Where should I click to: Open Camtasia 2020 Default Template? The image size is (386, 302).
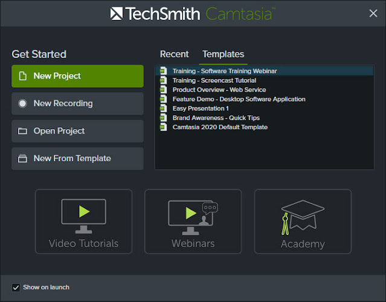pyautogui.click(x=265, y=127)
